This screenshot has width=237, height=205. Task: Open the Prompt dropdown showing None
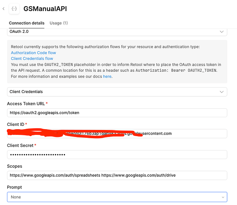117,197
